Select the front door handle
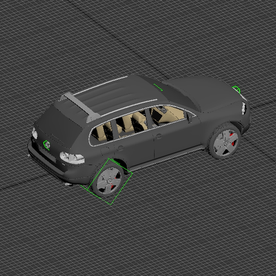This screenshot has width=276, height=276. (x=158, y=136)
